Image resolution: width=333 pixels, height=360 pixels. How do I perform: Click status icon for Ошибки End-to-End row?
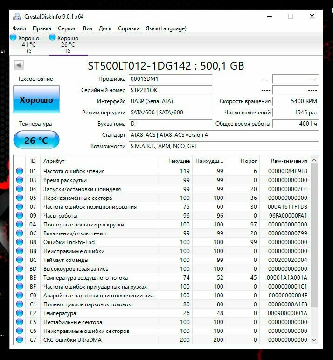[x=20, y=242]
